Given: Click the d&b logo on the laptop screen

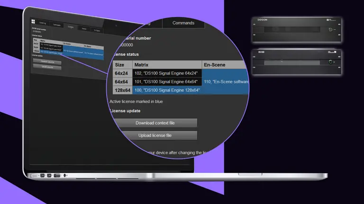Looking at the screenshot, I should (34, 21).
